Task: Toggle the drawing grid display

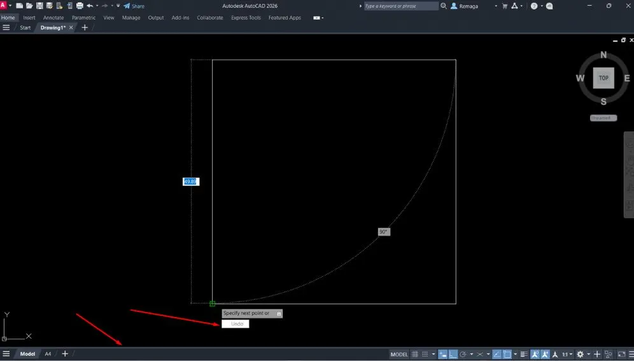Action: coord(415,354)
